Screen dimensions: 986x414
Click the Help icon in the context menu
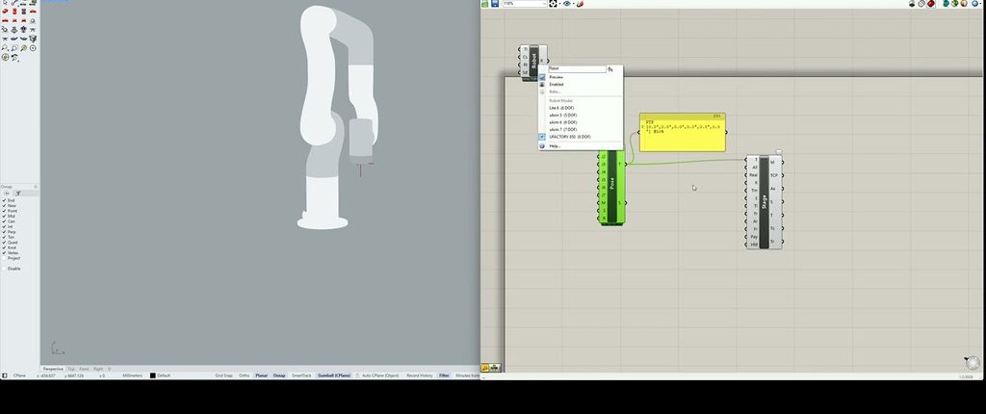[x=542, y=146]
